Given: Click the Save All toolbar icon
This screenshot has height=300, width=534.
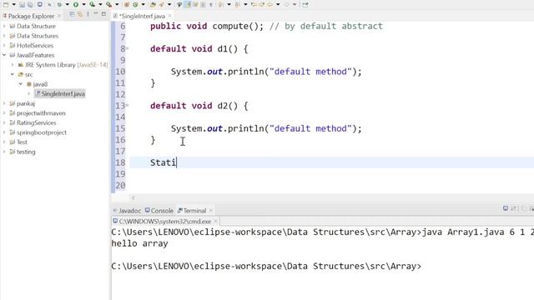Looking at the screenshot, I should pyautogui.click(x=30, y=4).
